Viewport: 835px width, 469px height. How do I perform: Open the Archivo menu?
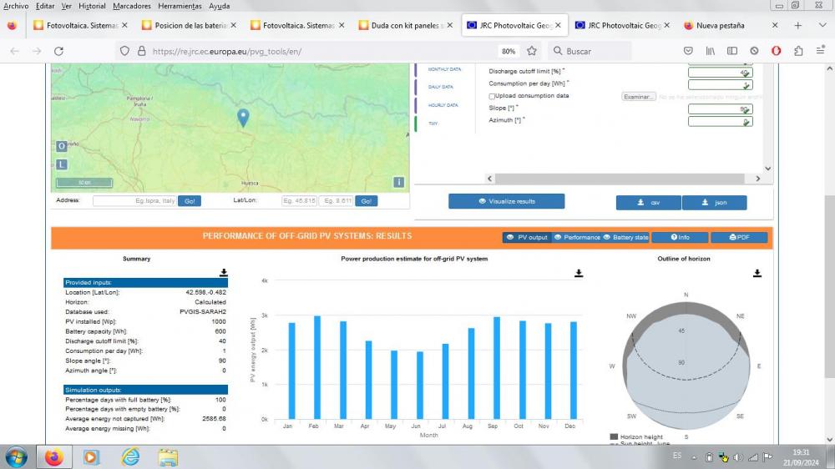click(16, 6)
